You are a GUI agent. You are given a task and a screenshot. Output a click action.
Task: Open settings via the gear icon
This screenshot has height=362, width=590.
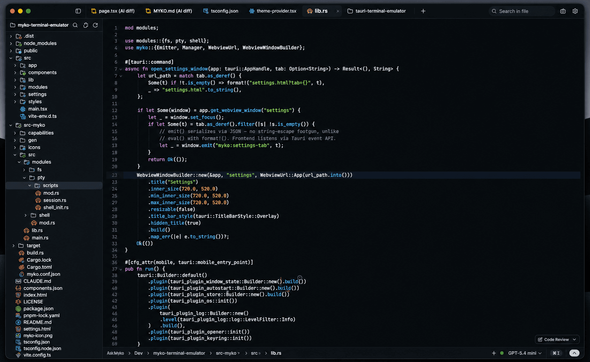[575, 11]
